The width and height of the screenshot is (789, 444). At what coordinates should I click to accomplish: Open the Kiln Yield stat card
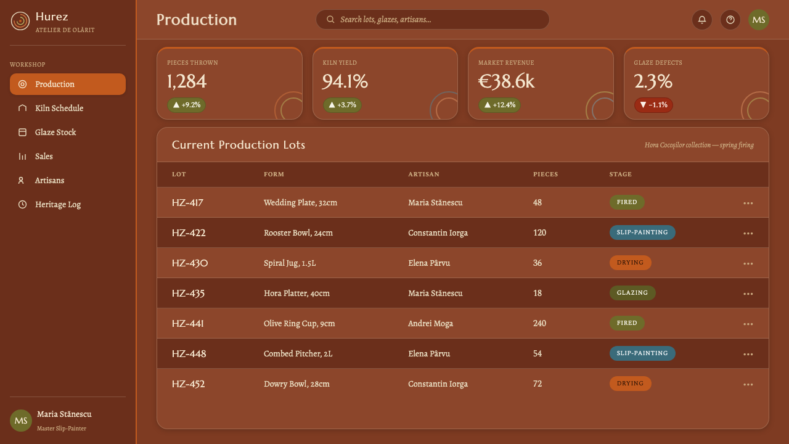[385, 83]
